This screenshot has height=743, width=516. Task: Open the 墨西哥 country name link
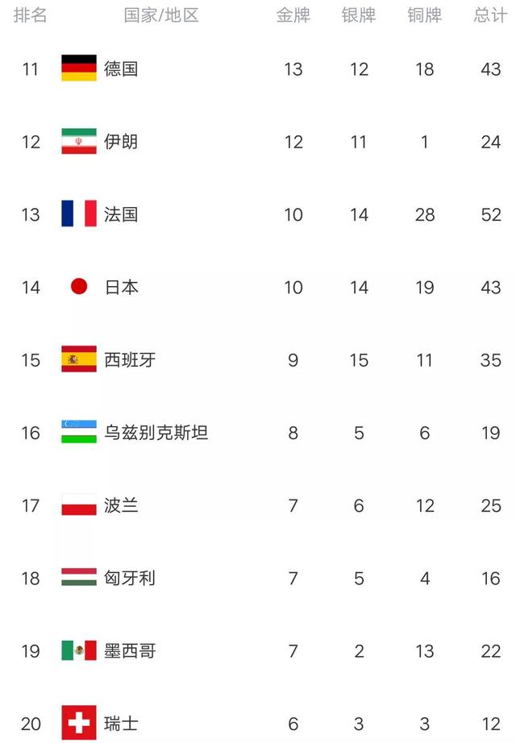coord(130,651)
